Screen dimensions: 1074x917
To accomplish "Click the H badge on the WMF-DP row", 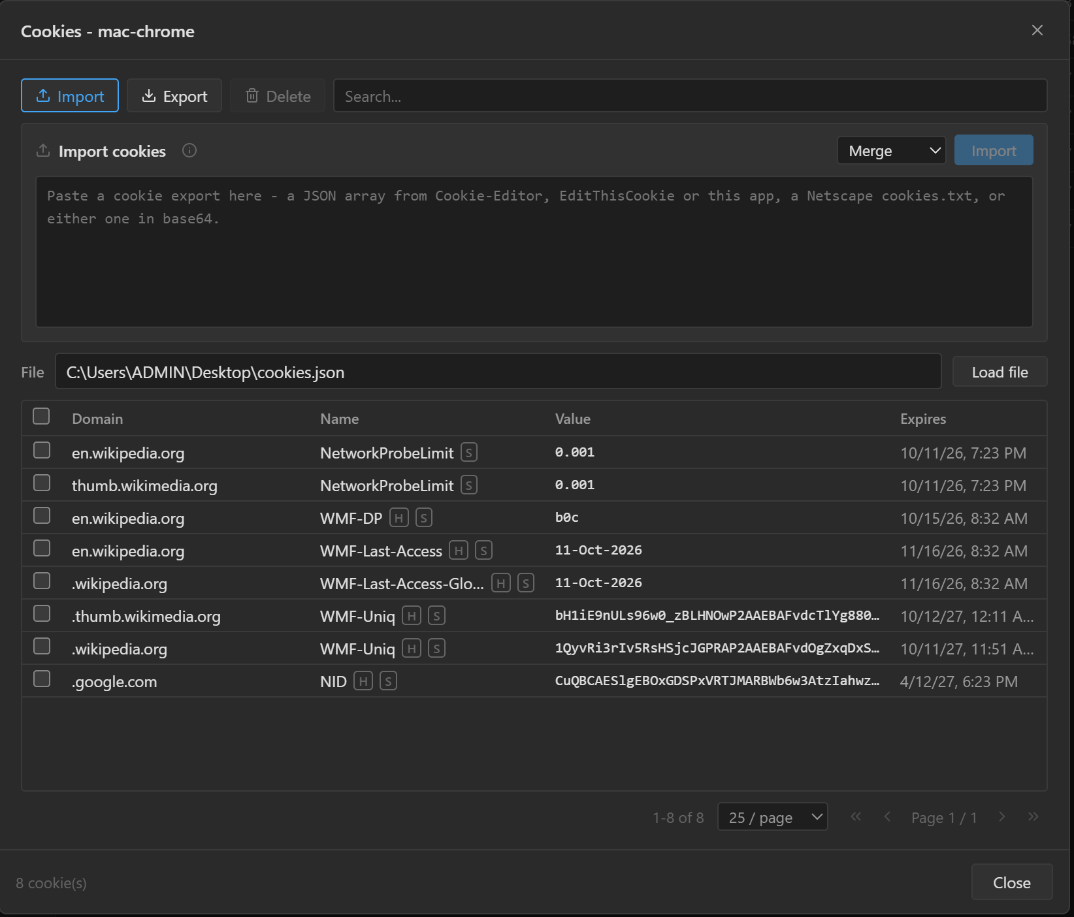I will point(399,518).
